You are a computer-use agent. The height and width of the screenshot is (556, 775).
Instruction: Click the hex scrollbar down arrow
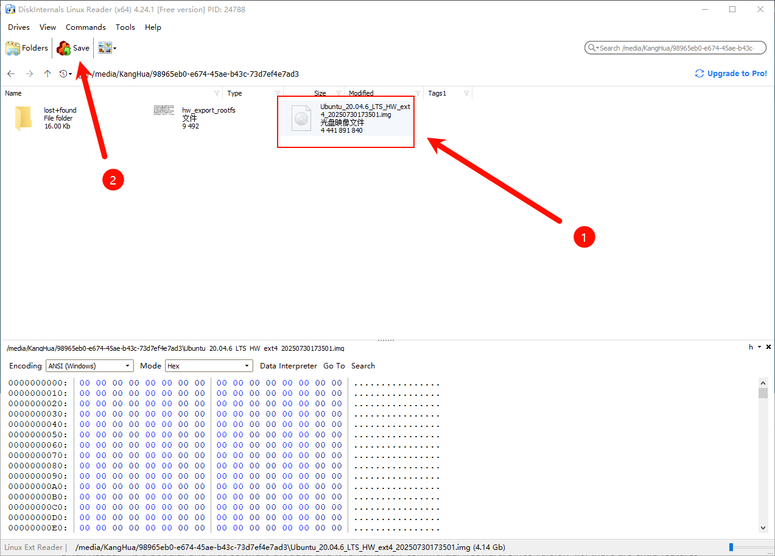pos(763,528)
